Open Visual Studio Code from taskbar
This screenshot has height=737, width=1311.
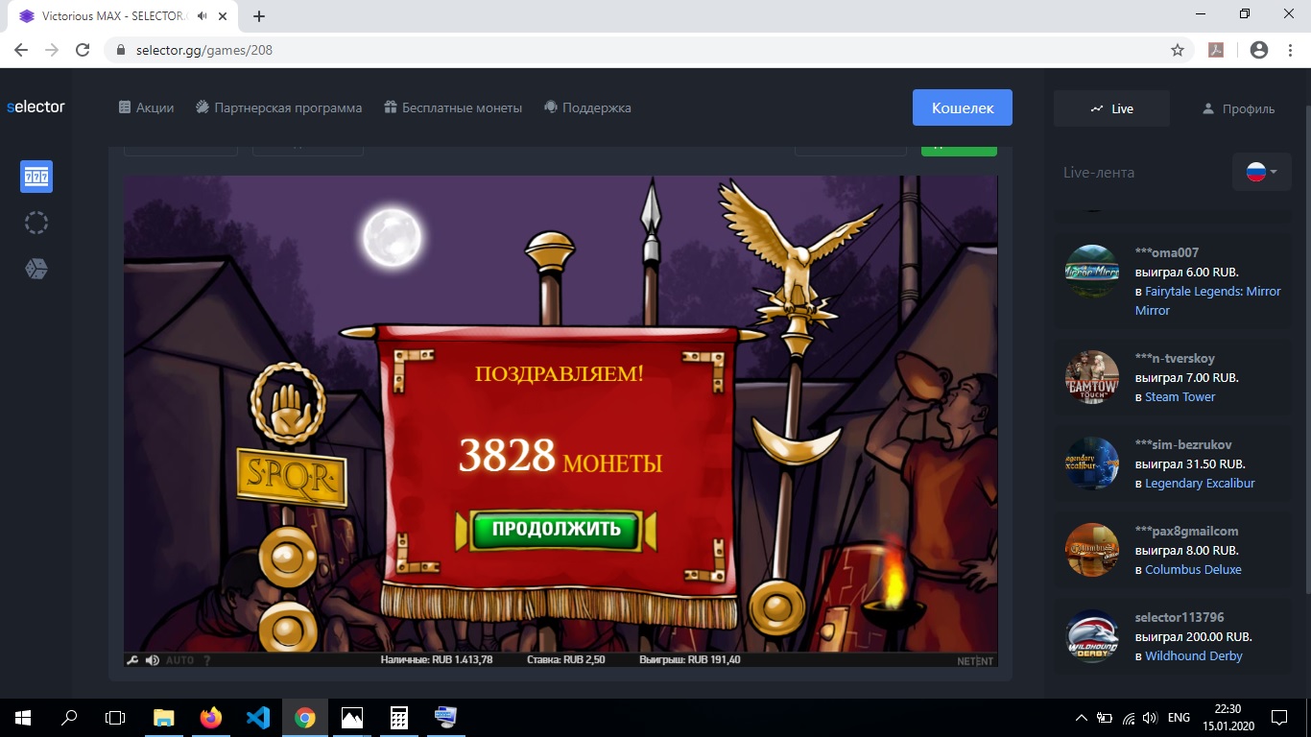point(258,717)
